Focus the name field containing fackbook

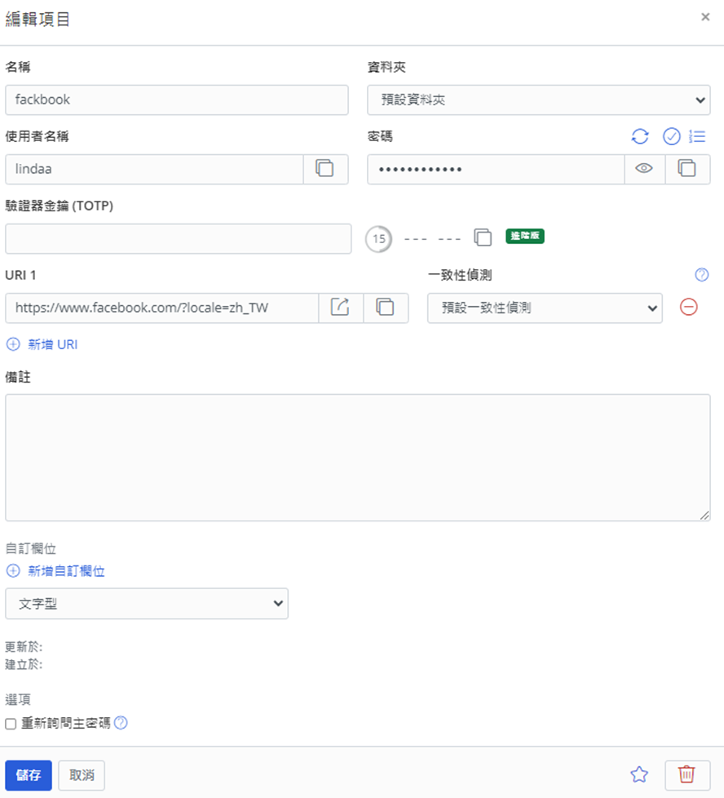176,100
